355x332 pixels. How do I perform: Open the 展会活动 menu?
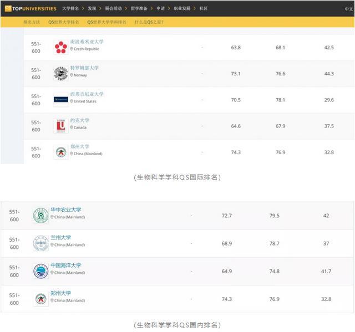point(113,8)
